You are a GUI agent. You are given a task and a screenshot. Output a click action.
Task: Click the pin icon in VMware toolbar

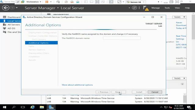[18, 2]
